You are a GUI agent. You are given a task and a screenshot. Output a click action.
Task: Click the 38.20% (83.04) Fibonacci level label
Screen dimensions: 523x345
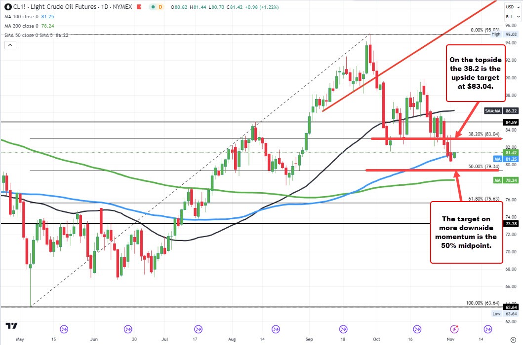(x=484, y=134)
